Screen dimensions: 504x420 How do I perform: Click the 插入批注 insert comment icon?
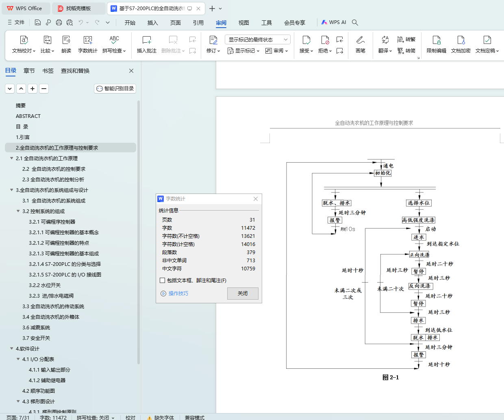[x=146, y=40]
